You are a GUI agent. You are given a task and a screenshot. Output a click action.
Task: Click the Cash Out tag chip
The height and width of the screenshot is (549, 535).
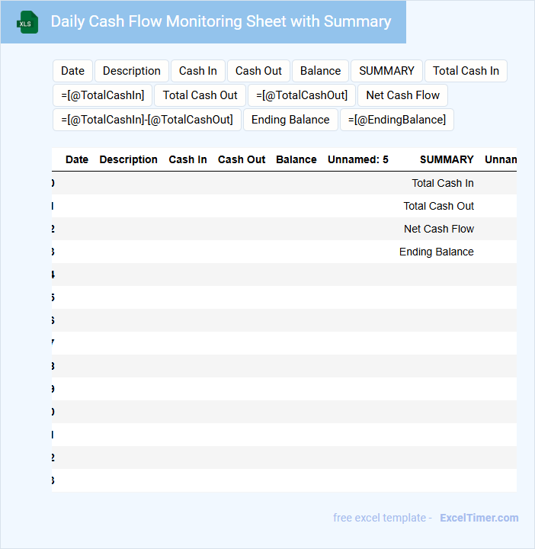point(258,71)
